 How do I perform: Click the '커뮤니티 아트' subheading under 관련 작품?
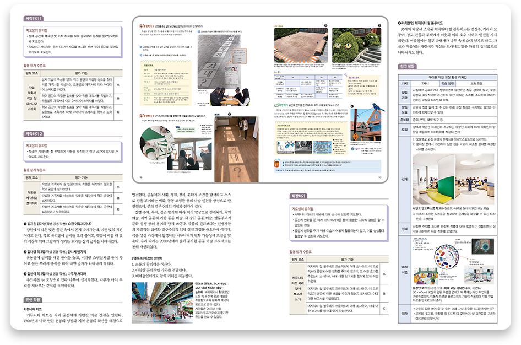click(32, 309)
